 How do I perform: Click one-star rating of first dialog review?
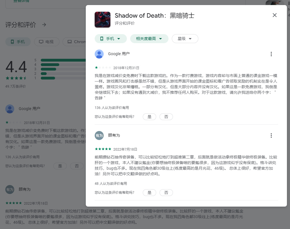(x=103, y=68)
